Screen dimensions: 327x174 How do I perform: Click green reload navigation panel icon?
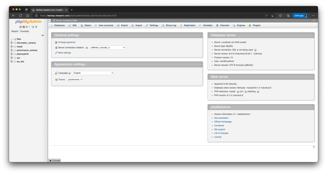[36, 27]
